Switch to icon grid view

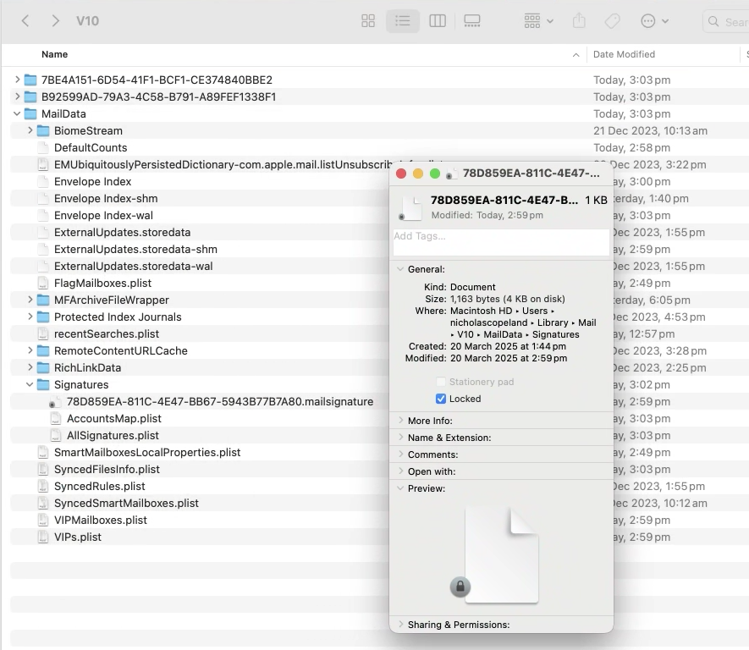point(368,21)
